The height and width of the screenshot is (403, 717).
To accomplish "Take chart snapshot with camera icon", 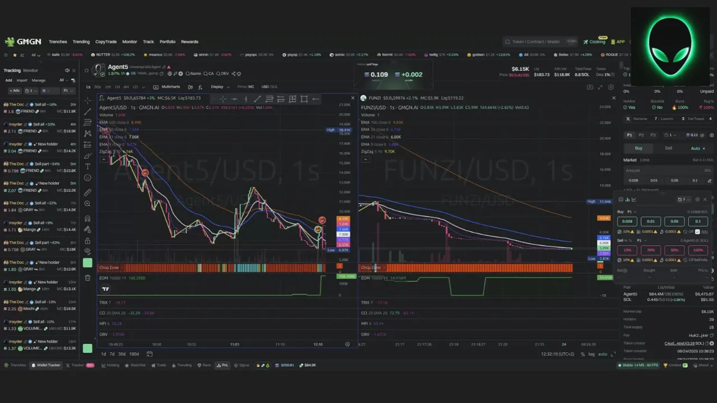I will [590, 87].
